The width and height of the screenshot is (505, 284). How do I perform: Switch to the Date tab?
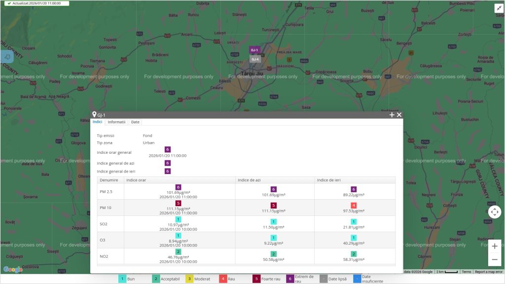[x=135, y=122]
